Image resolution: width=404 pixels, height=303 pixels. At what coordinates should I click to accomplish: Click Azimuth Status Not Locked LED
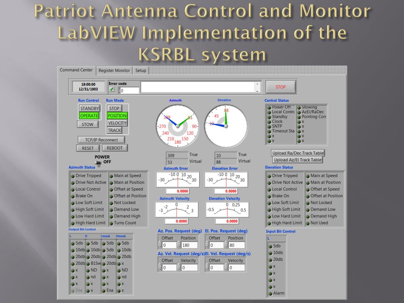[111, 203]
